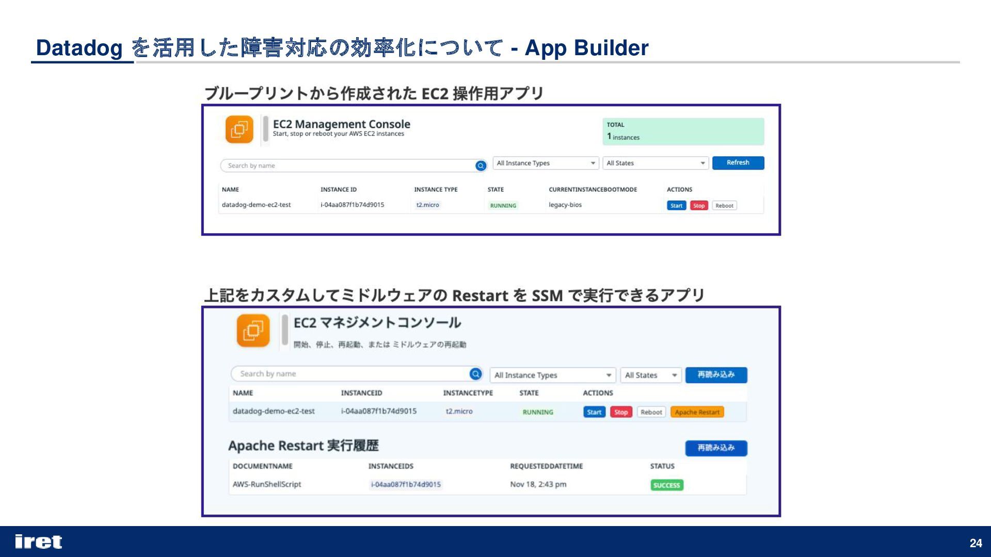
Task: Click INSTANCE ID column header in upper table
Action: pyautogui.click(x=338, y=189)
